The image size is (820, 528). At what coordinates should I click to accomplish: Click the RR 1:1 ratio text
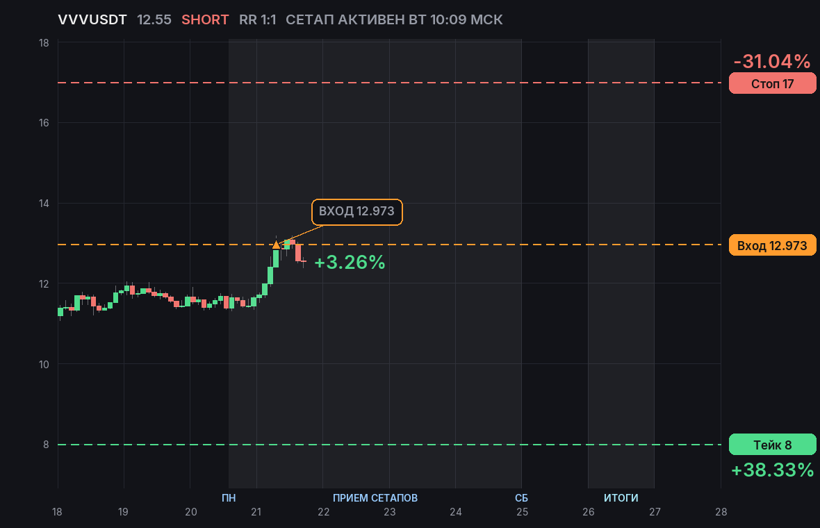[257, 20]
